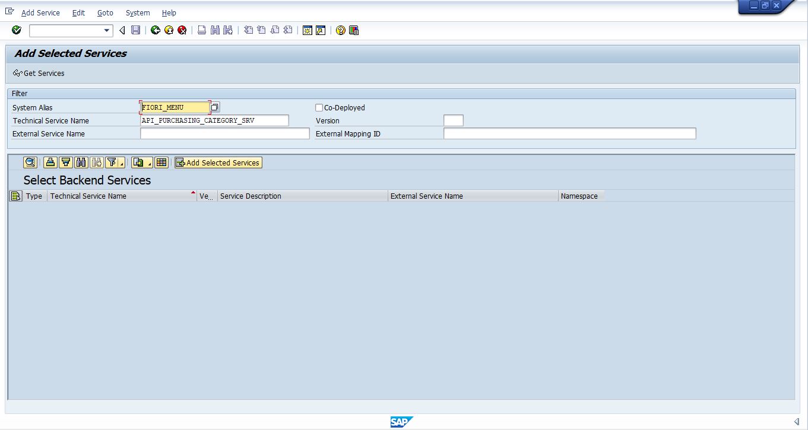Click the Change Layout grid icon
The height and width of the screenshot is (430, 808).
pyautogui.click(x=161, y=163)
